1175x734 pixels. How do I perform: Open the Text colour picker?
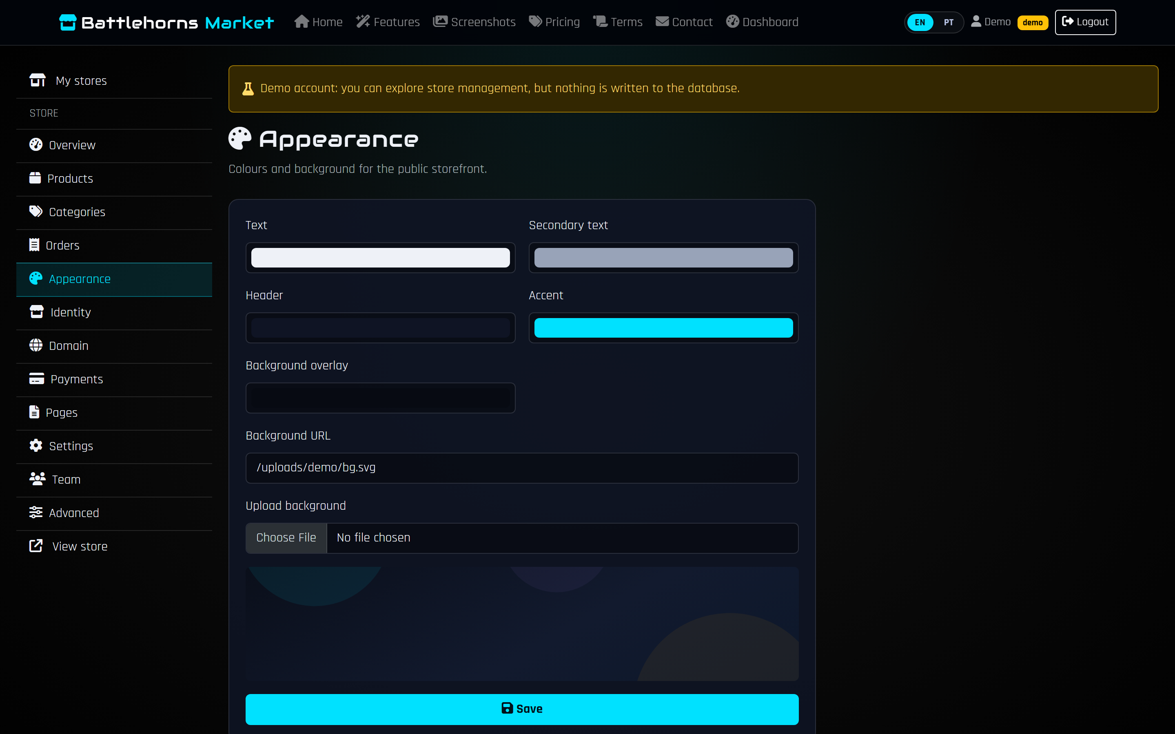[380, 258]
